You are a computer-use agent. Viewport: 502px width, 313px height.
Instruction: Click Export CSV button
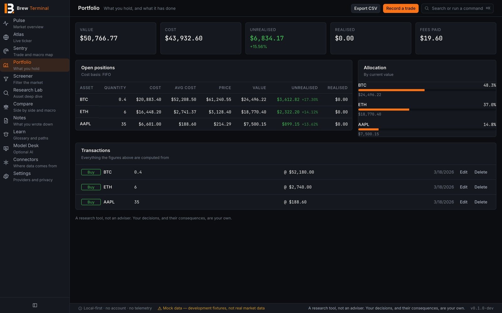pos(366,8)
